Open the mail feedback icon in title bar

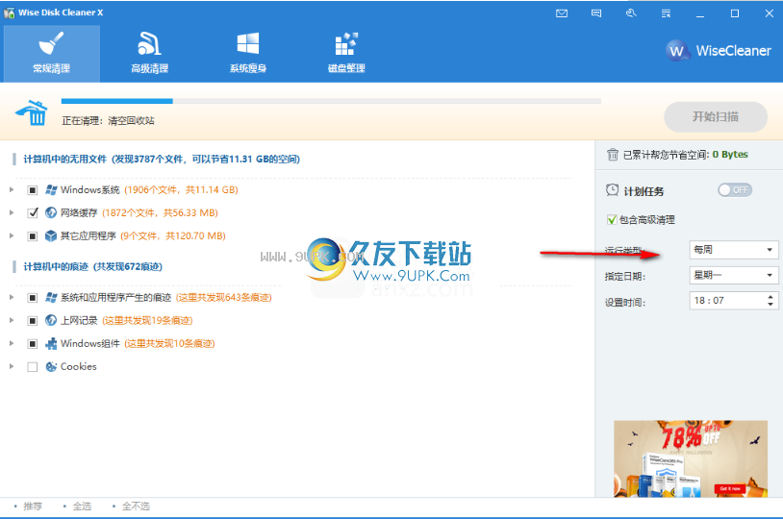(562, 13)
